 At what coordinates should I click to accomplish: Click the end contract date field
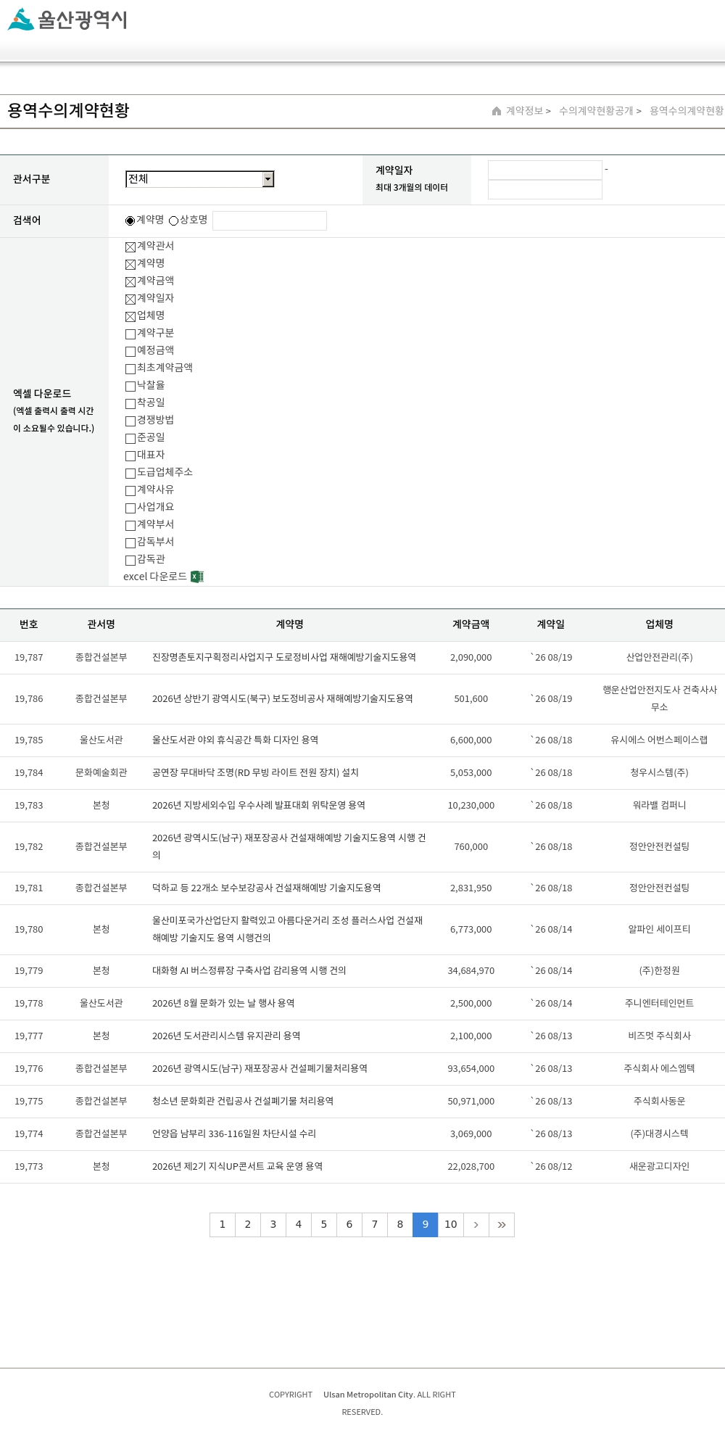545,189
